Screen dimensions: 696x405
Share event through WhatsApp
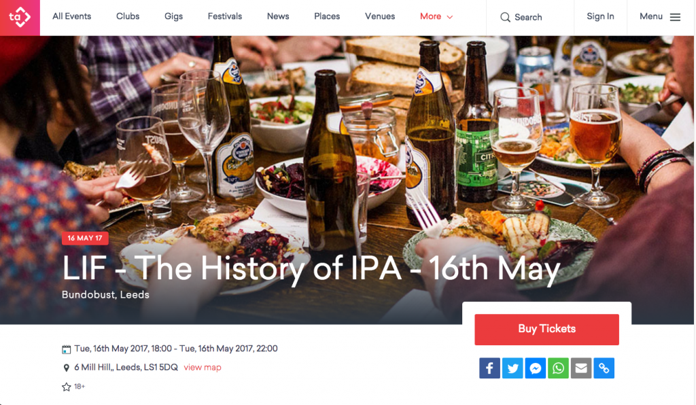559,368
